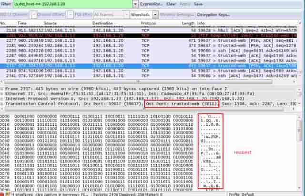Click the first bits row at offset 0000

point(104,116)
